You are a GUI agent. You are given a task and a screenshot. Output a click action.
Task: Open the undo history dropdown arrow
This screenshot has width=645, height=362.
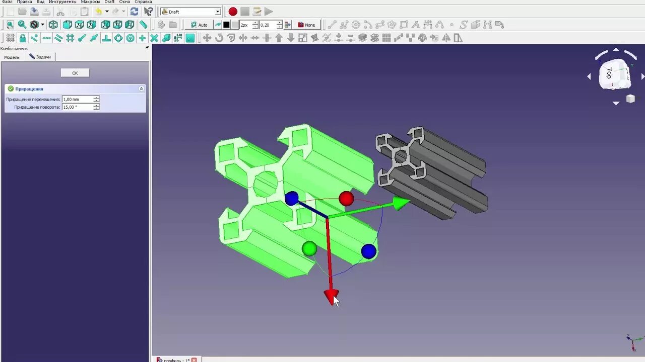coord(107,12)
